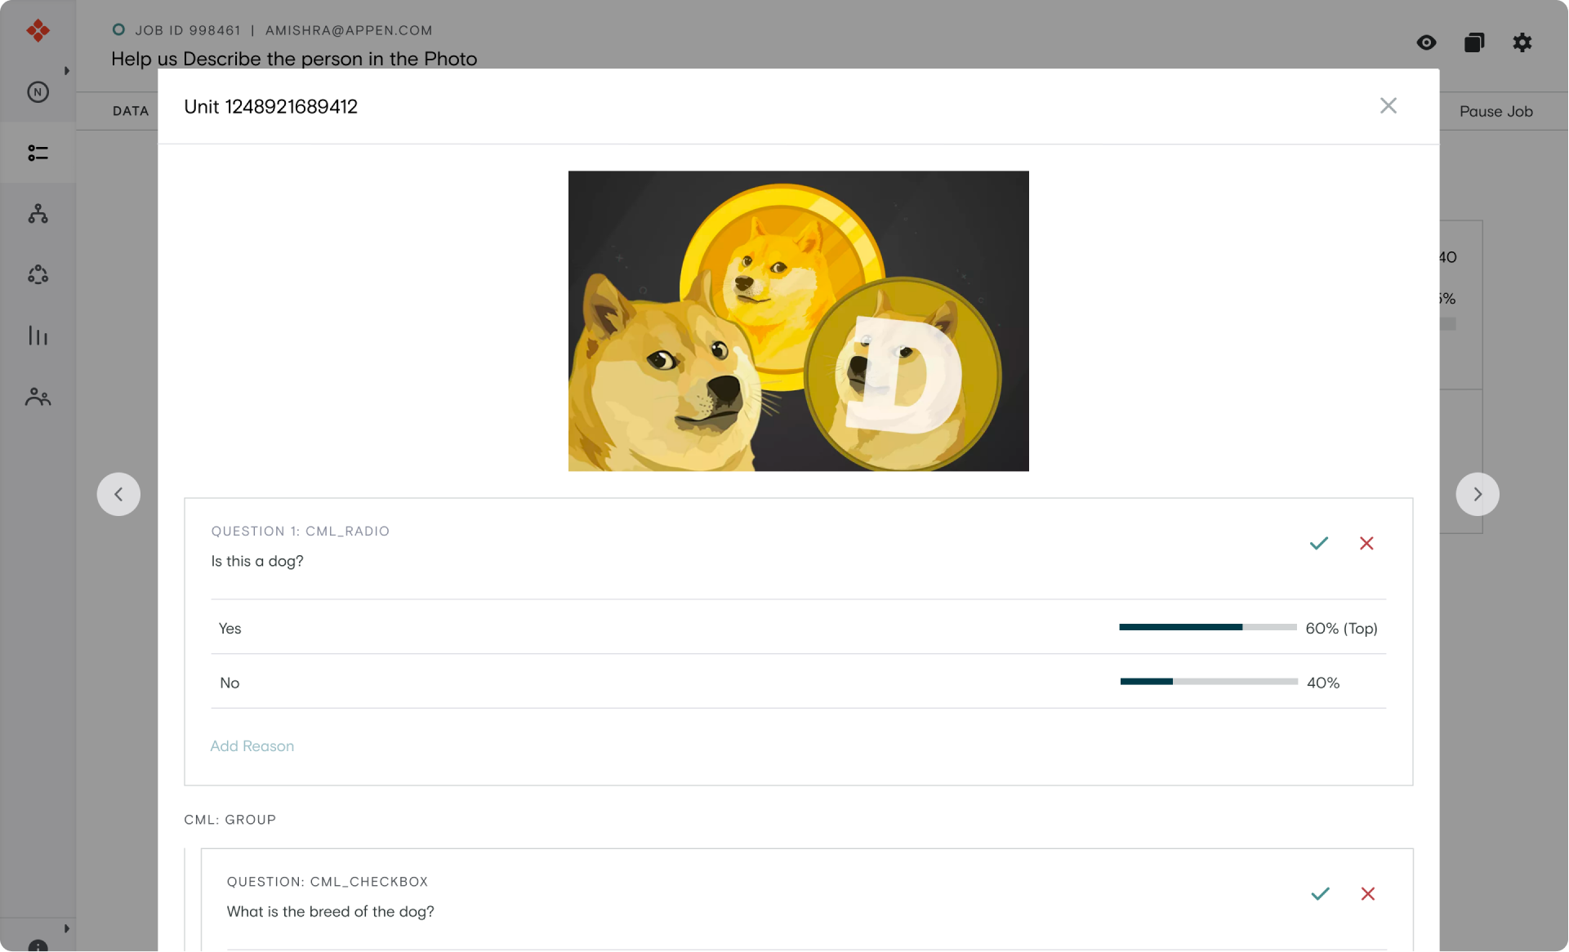The width and height of the screenshot is (1569, 952).
Task: Click the QUESTION 1: CML_RADIO label
Action: [x=300, y=531]
